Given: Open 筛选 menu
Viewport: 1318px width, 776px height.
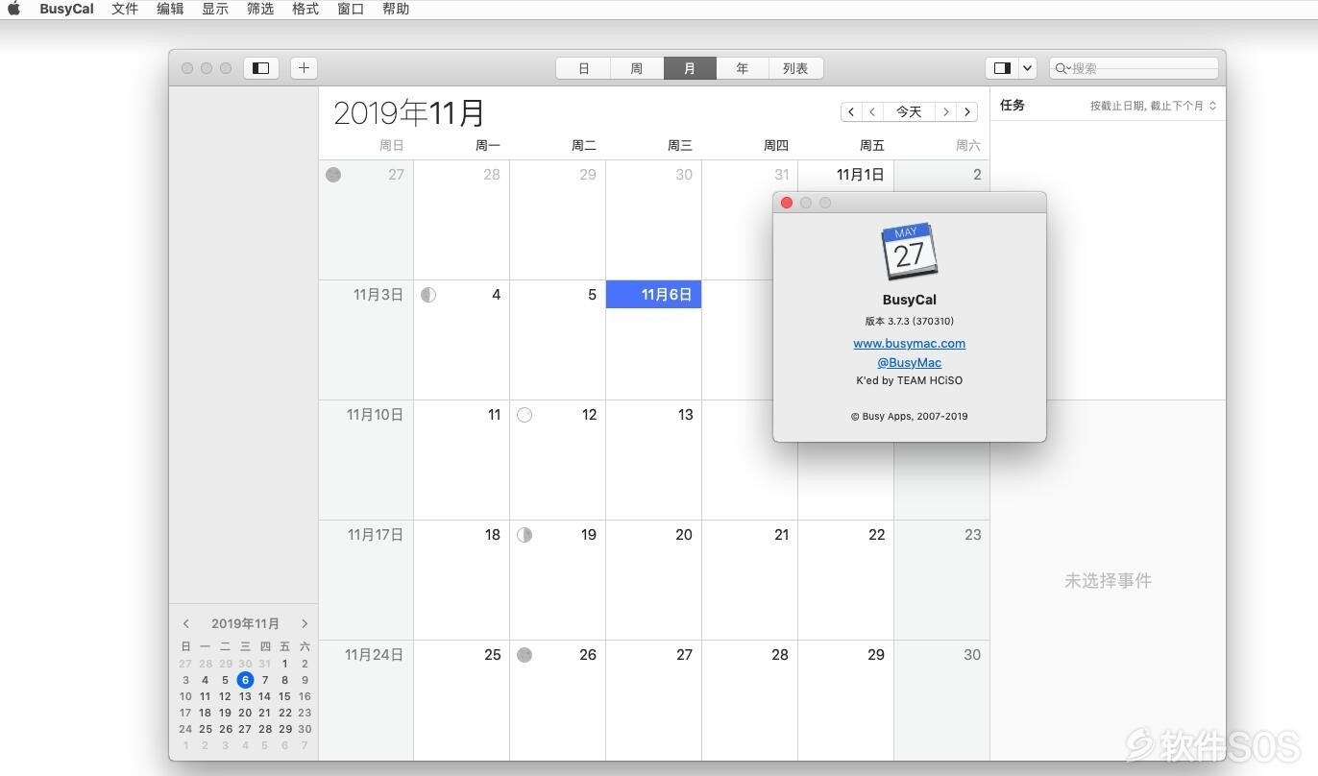Looking at the screenshot, I should click(x=260, y=9).
